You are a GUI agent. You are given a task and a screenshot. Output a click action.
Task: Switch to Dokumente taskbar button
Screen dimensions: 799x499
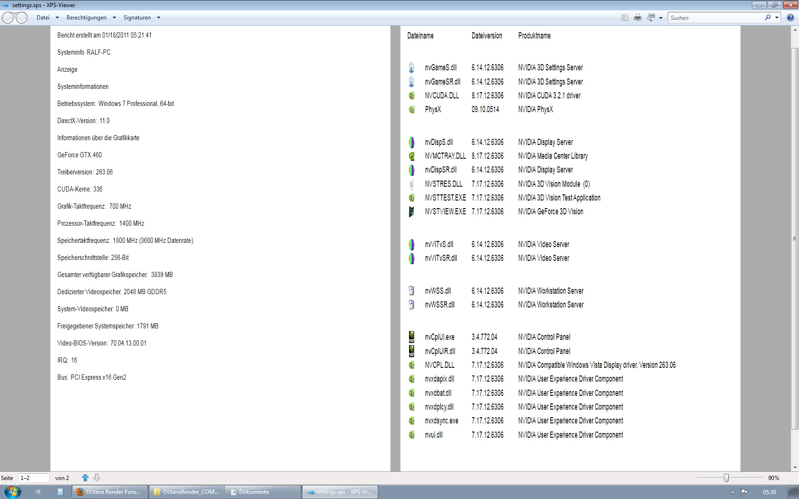pyautogui.click(x=263, y=492)
